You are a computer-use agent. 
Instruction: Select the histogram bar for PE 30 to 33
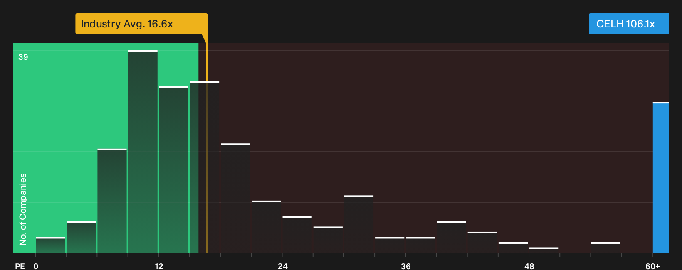(x=359, y=224)
